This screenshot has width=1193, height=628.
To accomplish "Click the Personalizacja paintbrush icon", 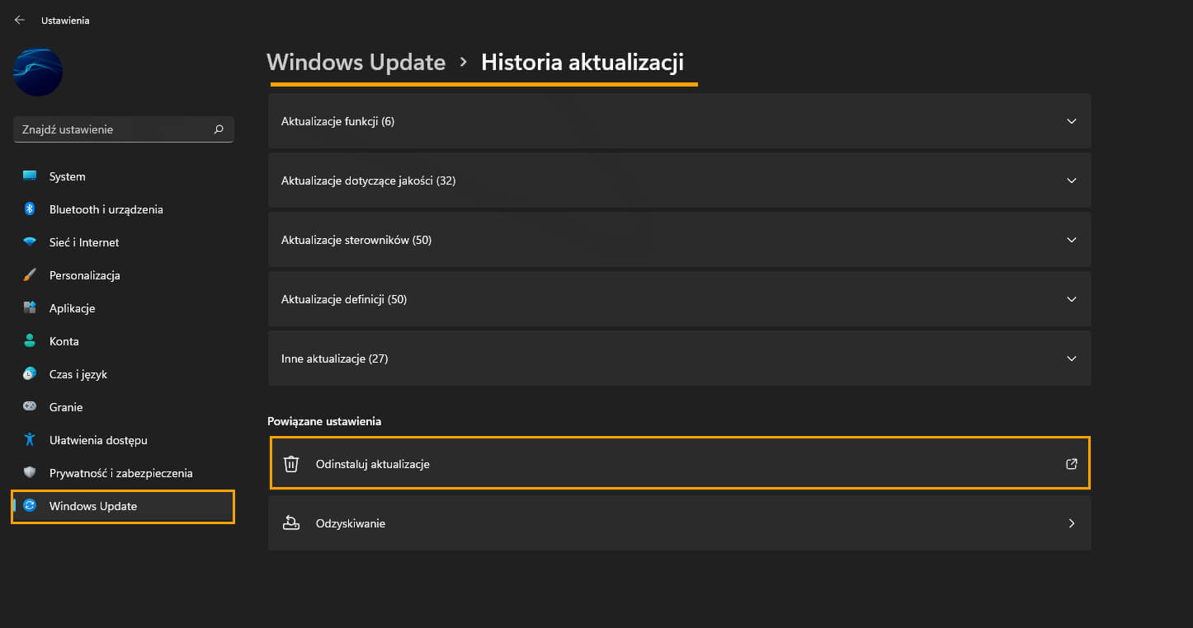I will pyautogui.click(x=30, y=275).
